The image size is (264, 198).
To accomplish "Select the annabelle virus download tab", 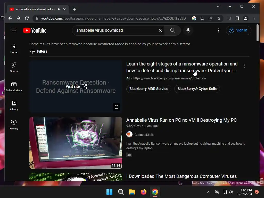I will pos(35,9).
